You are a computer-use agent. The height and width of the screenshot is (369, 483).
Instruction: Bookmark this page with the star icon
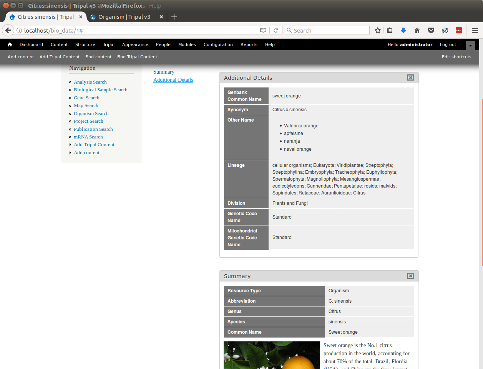(378, 30)
